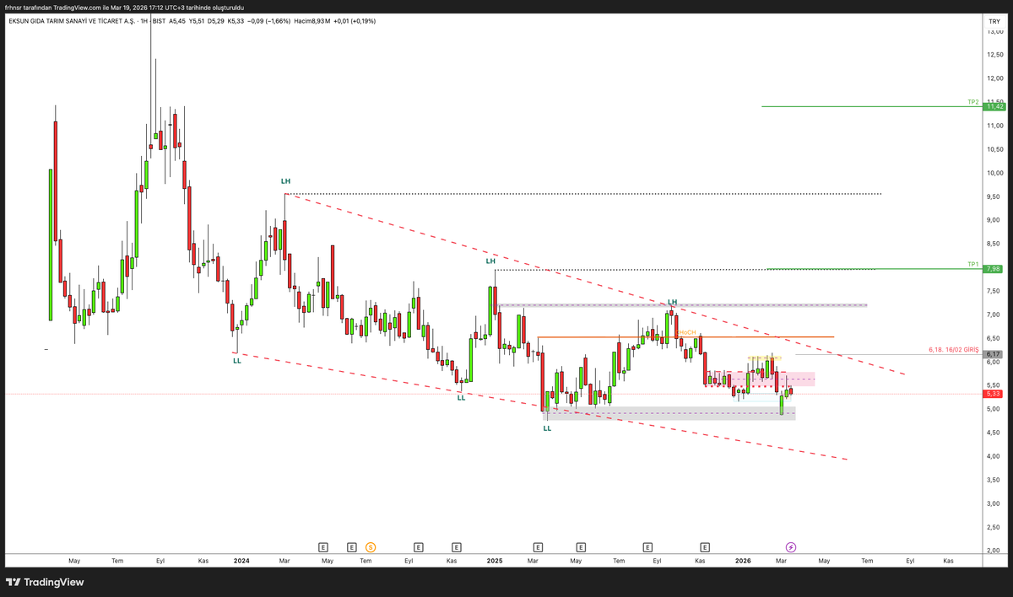This screenshot has height=597, width=1013.
Task: Select the '6,18. 16/02 GİRİŞ' entry note
Action: [x=952, y=349]
